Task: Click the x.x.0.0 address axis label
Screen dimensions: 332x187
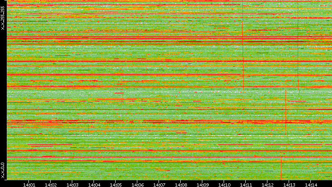Action: pos(3,170)
